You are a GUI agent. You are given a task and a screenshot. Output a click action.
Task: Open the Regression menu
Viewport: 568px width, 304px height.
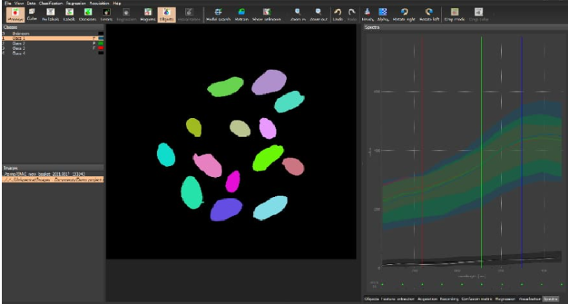tap(76, 3)
